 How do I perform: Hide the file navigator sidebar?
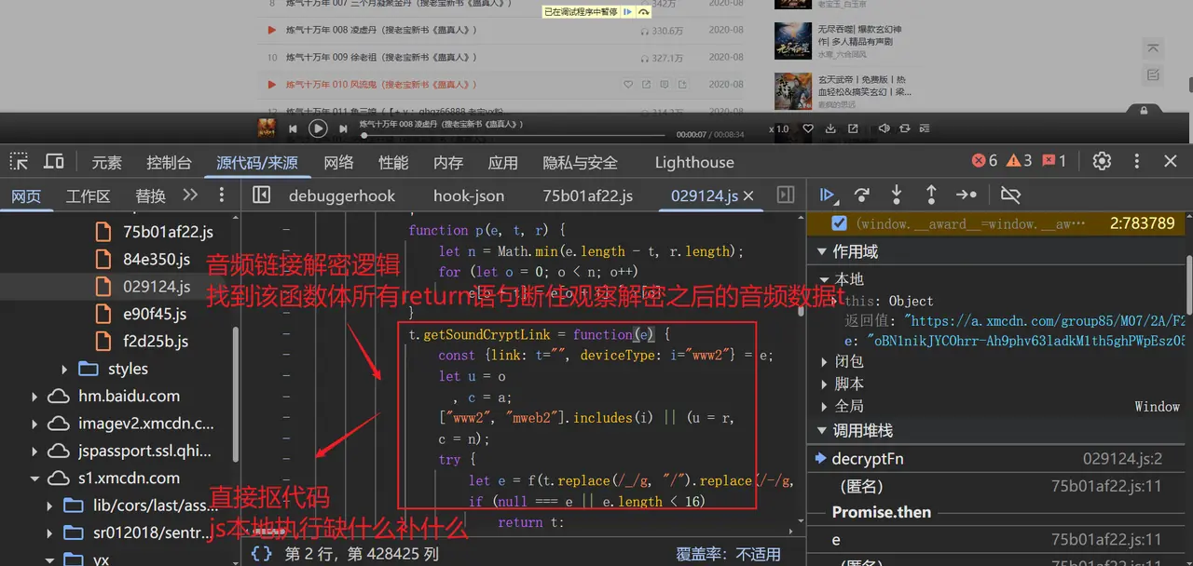click(262, 195)
